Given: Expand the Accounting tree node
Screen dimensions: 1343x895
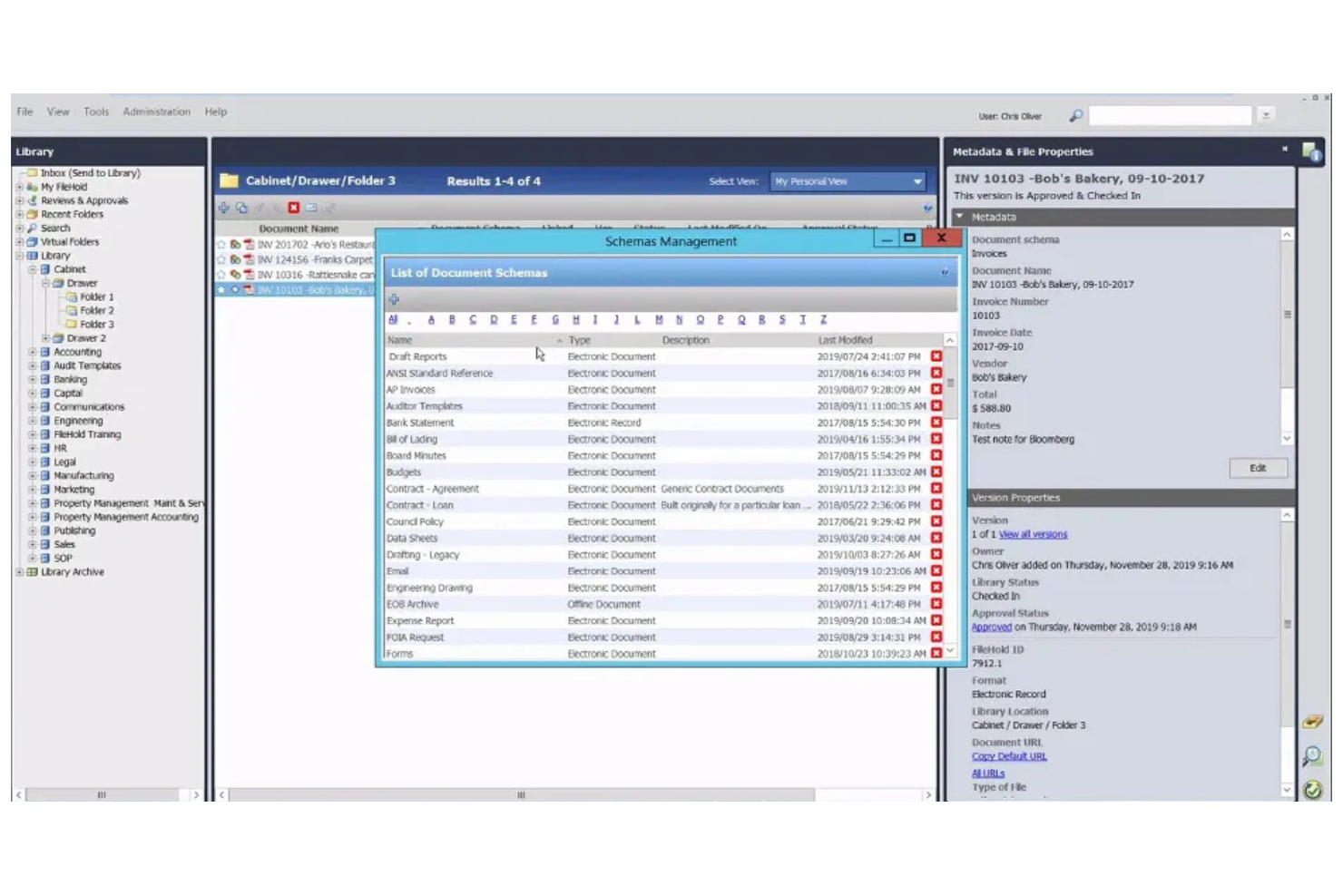Looking at the screenshot, I should point(33,351).
